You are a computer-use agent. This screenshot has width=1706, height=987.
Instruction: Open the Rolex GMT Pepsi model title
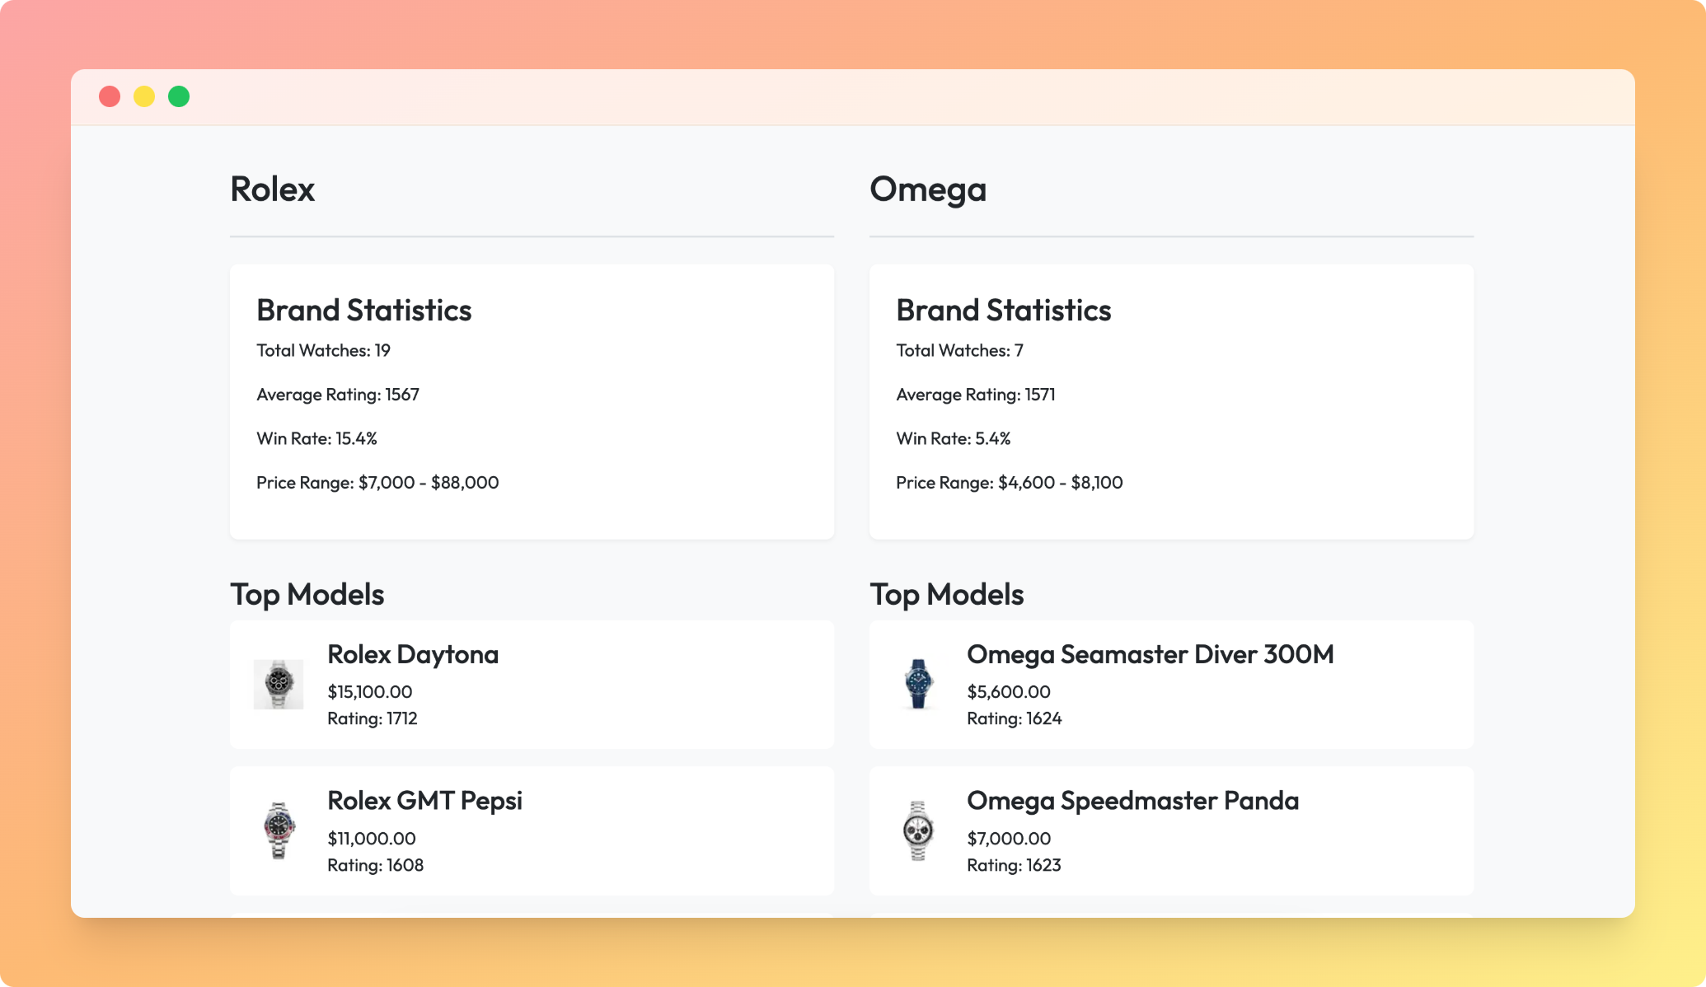click(x=424, y=801)
